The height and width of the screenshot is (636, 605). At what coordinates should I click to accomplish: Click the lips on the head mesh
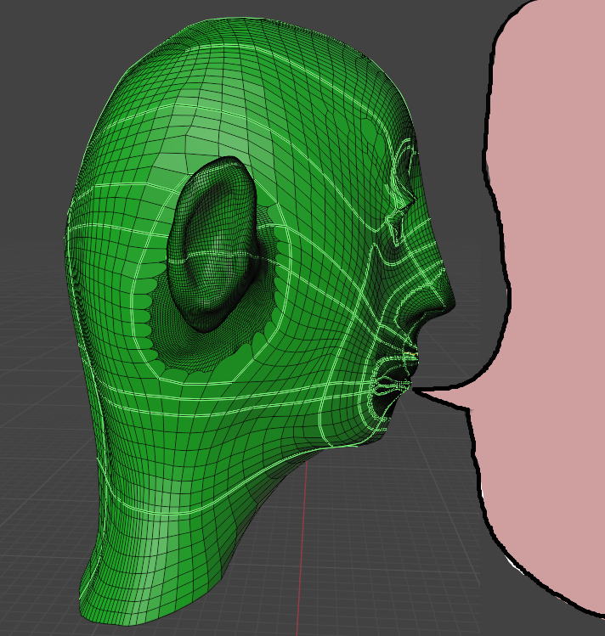coord(406,375)
